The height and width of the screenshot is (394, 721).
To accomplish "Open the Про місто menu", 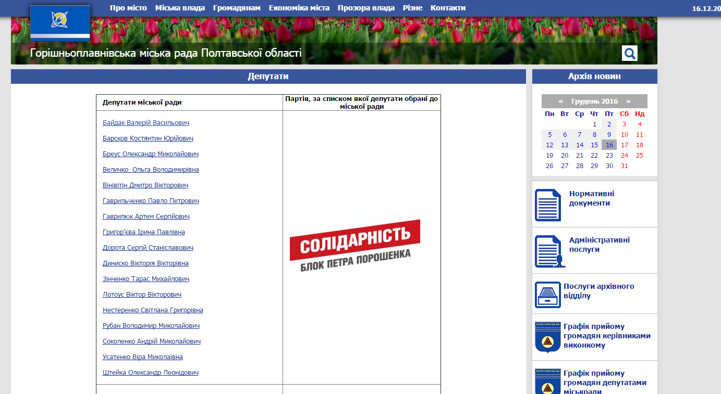I will [128, 8].
